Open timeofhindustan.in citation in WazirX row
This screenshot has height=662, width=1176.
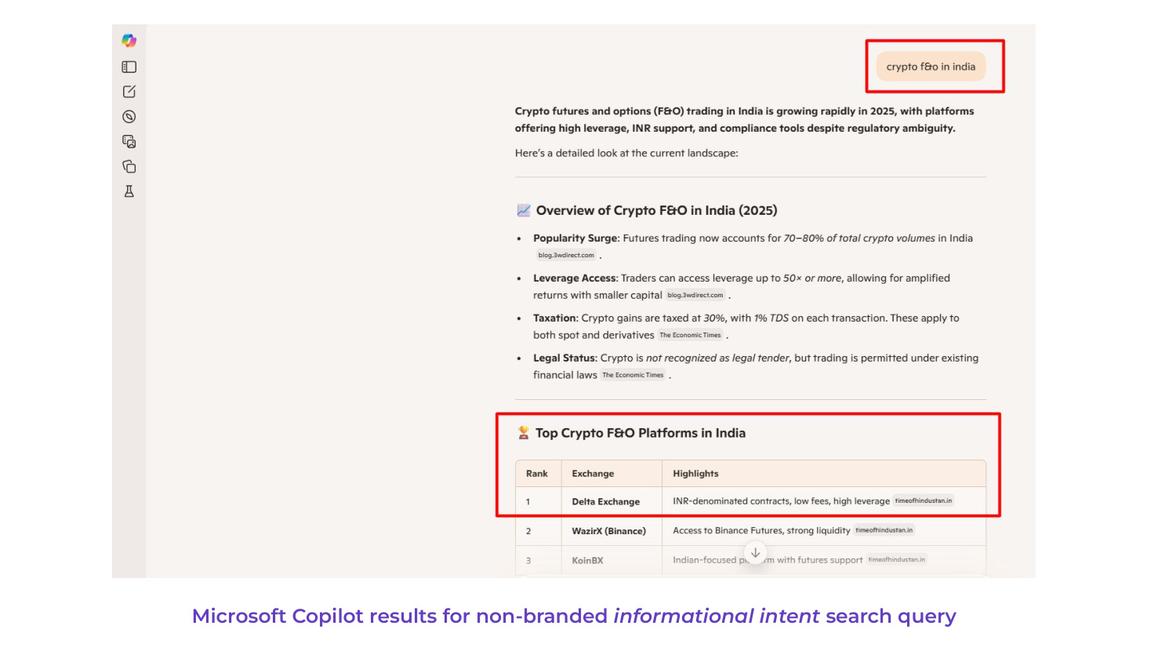coord(884,531)
